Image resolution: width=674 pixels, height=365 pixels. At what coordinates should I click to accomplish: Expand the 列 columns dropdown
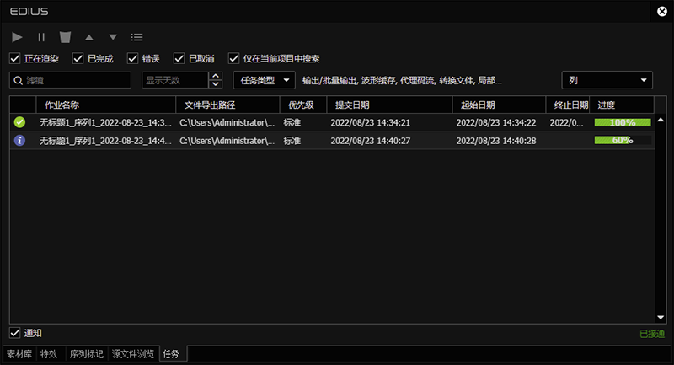(x=607, y=80)
